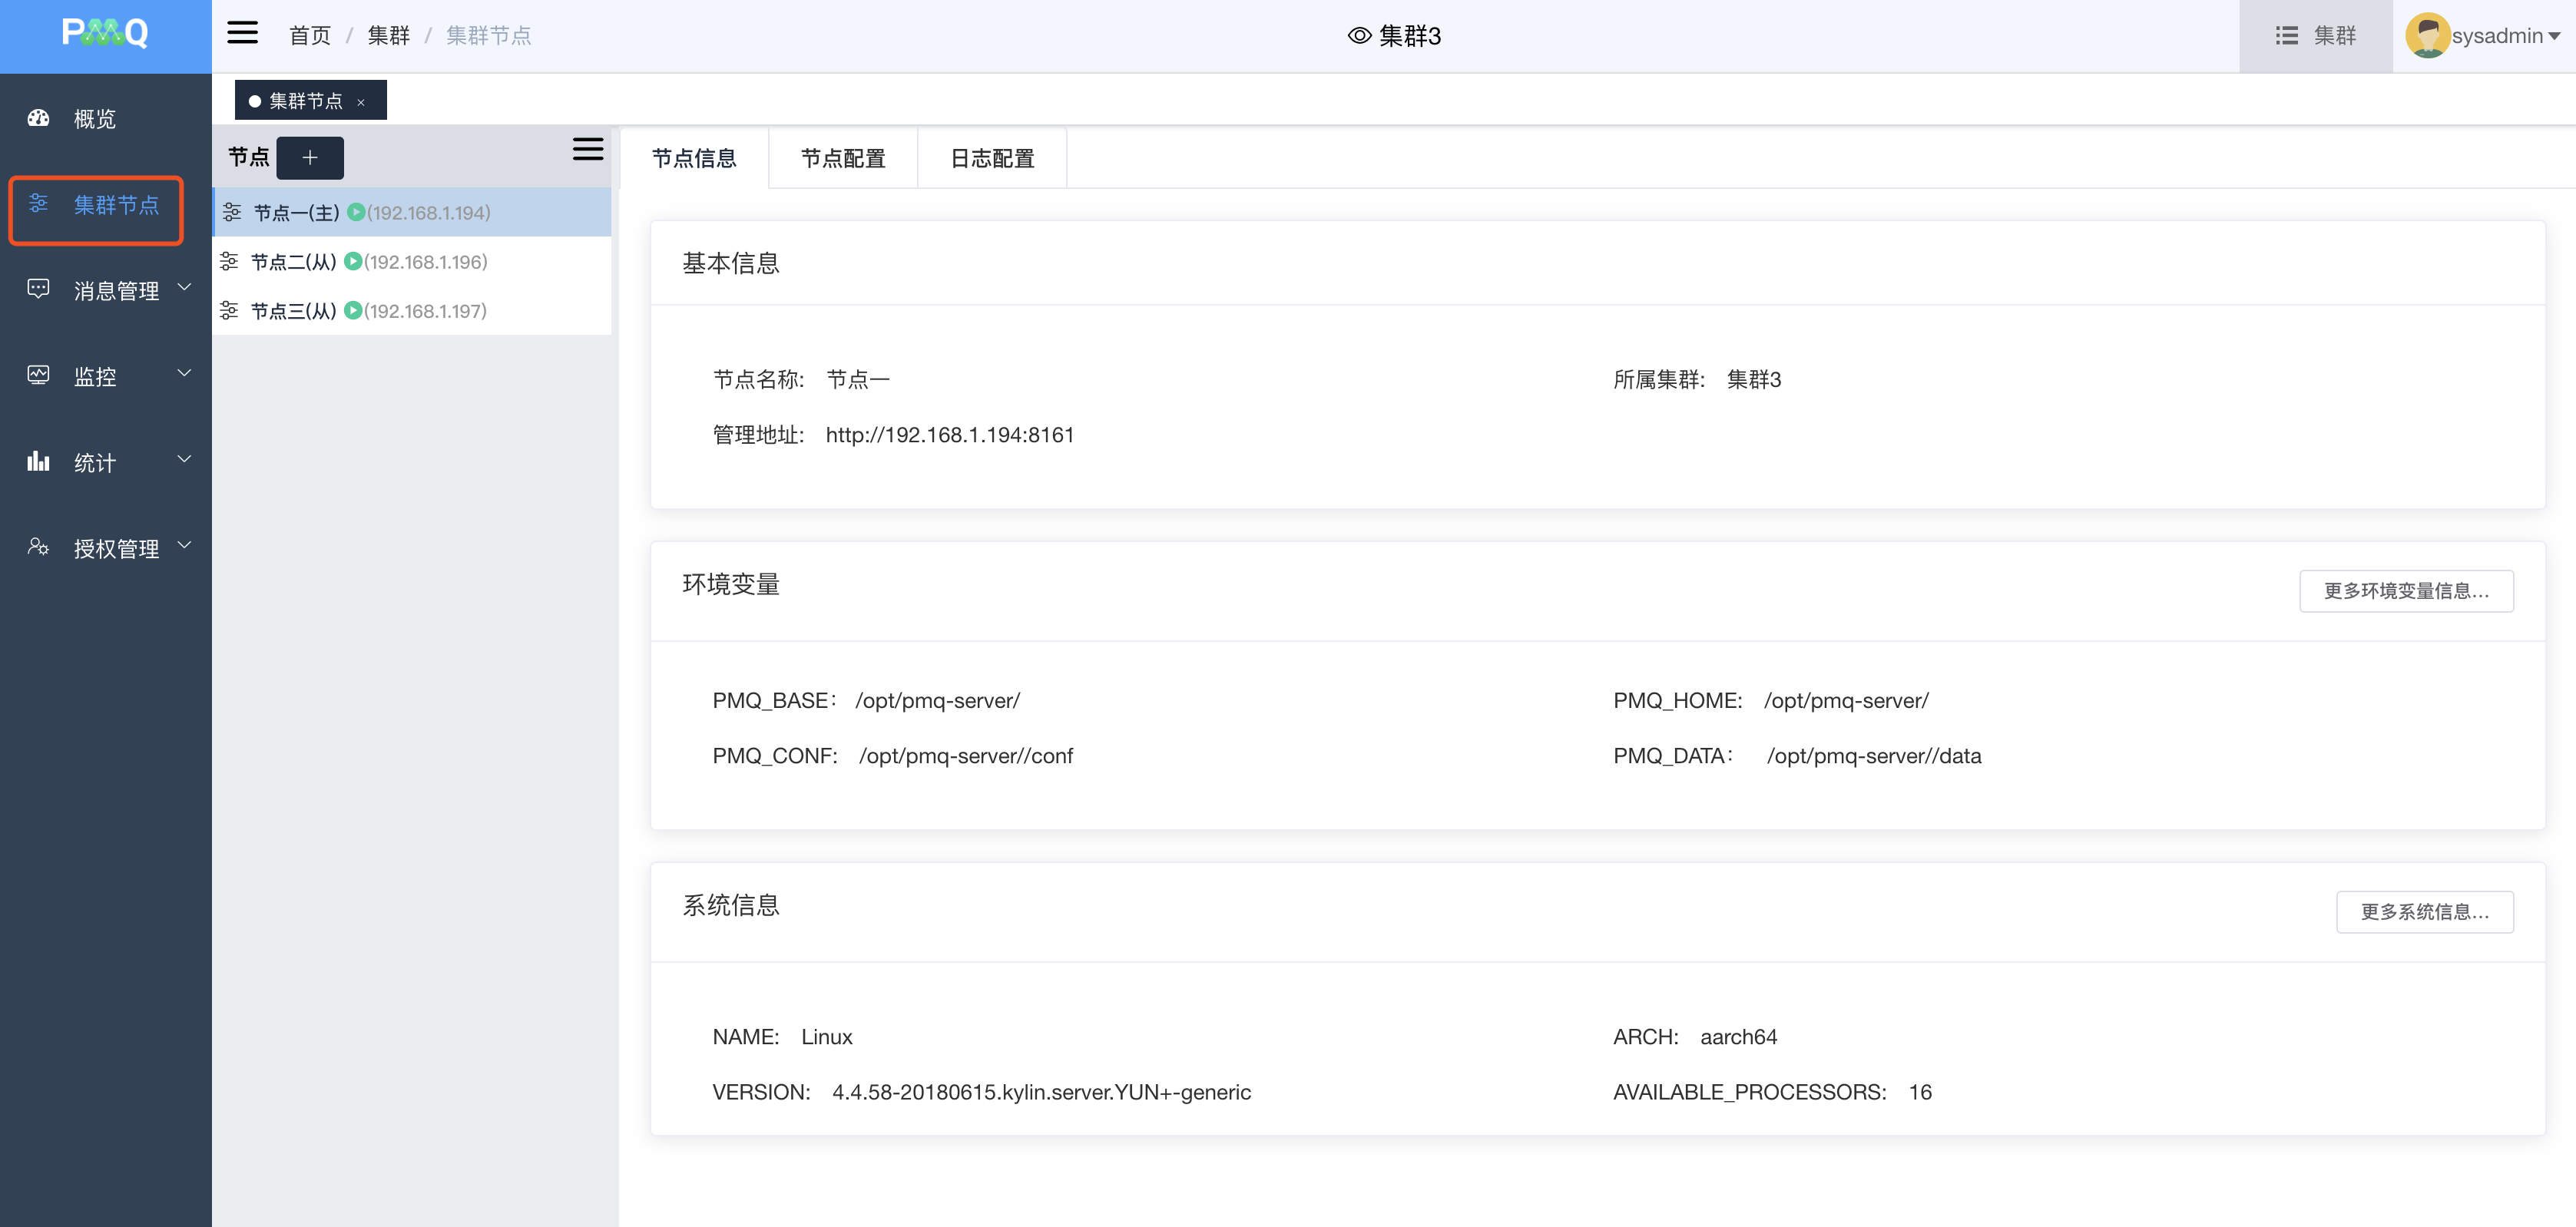Click the green running status icon of 节点三
The width and height of the screenshot is (2576, 1227).
pyautogui.click(x=352, y=311)
